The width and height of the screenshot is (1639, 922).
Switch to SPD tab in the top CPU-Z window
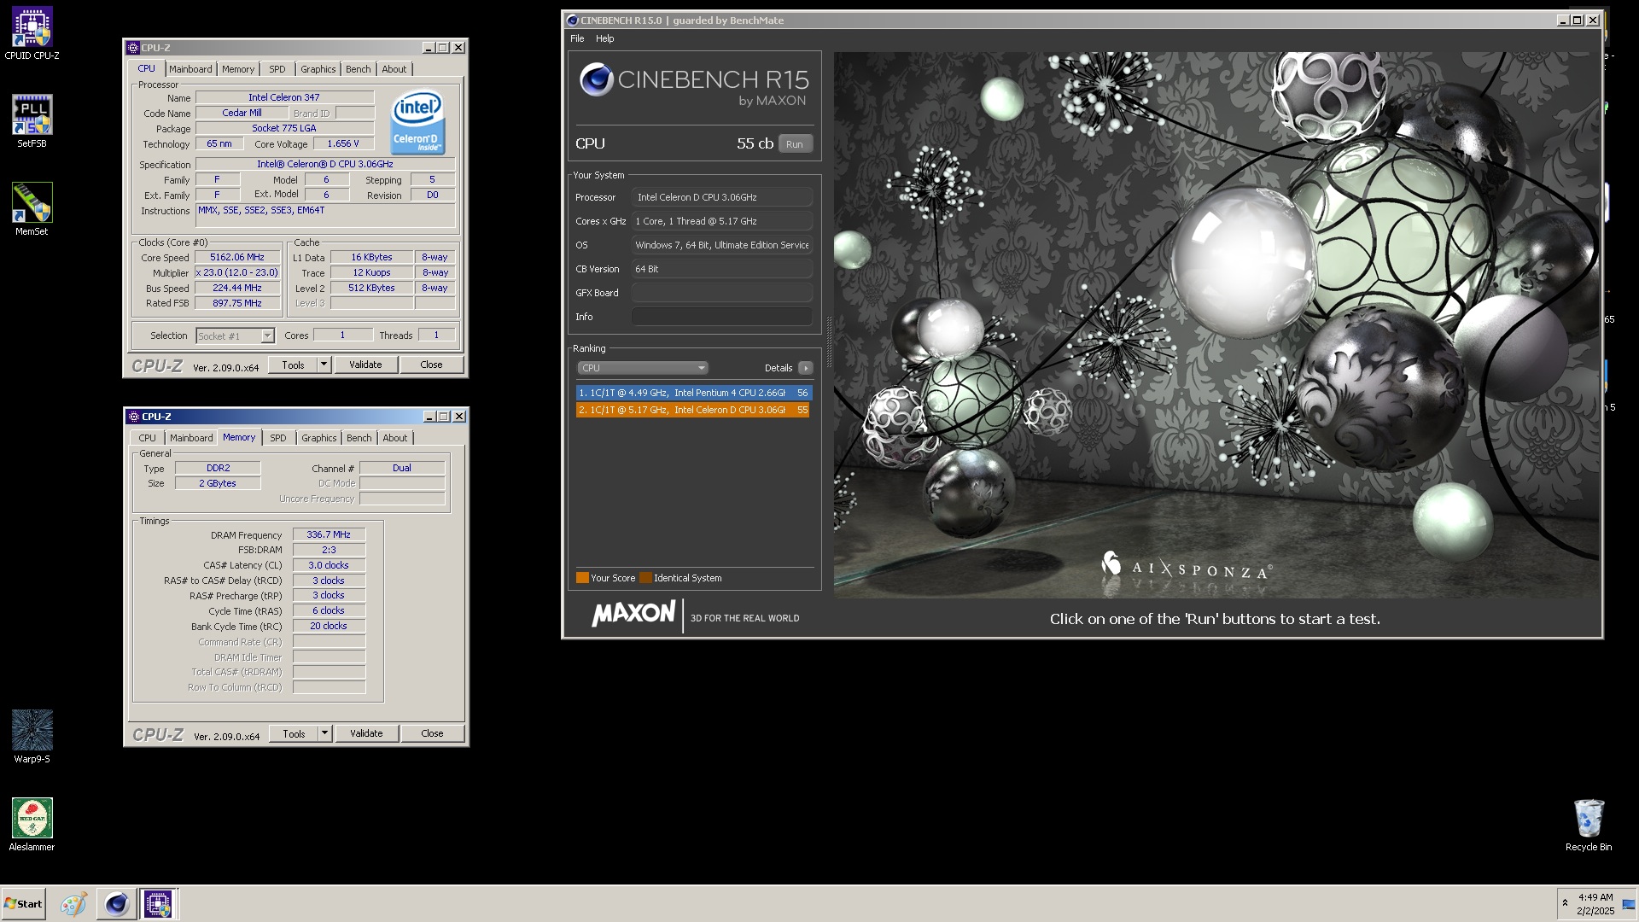pyautogui.click(x=277, y=69)
